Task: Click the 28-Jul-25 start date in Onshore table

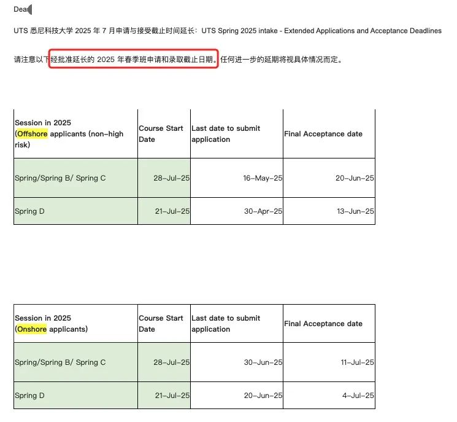Action: [171, 362]
